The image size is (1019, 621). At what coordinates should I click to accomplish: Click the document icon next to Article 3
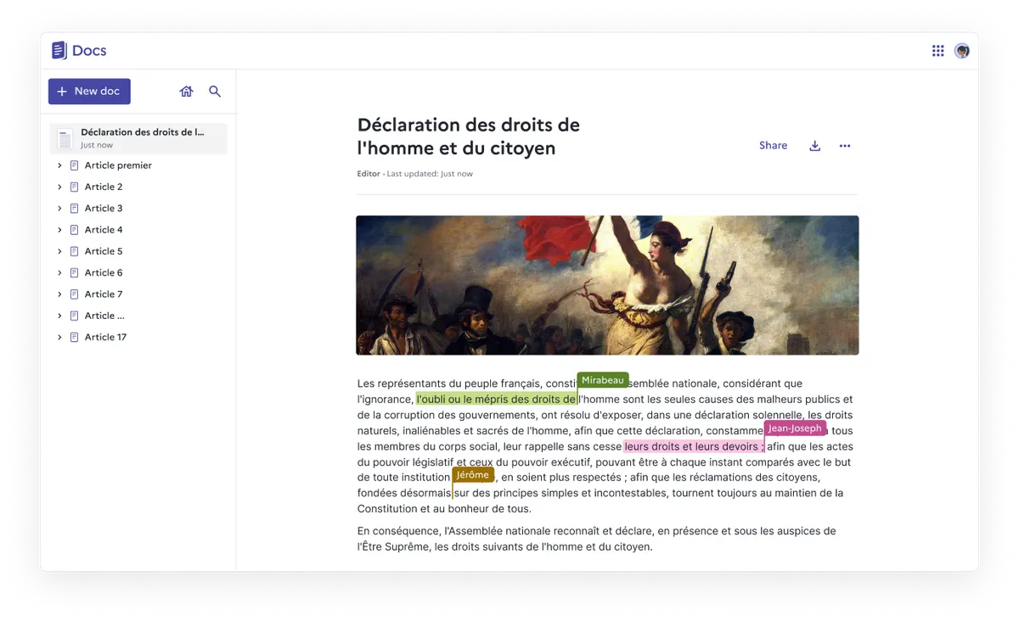pyautogui.click(x=75, y=209)
